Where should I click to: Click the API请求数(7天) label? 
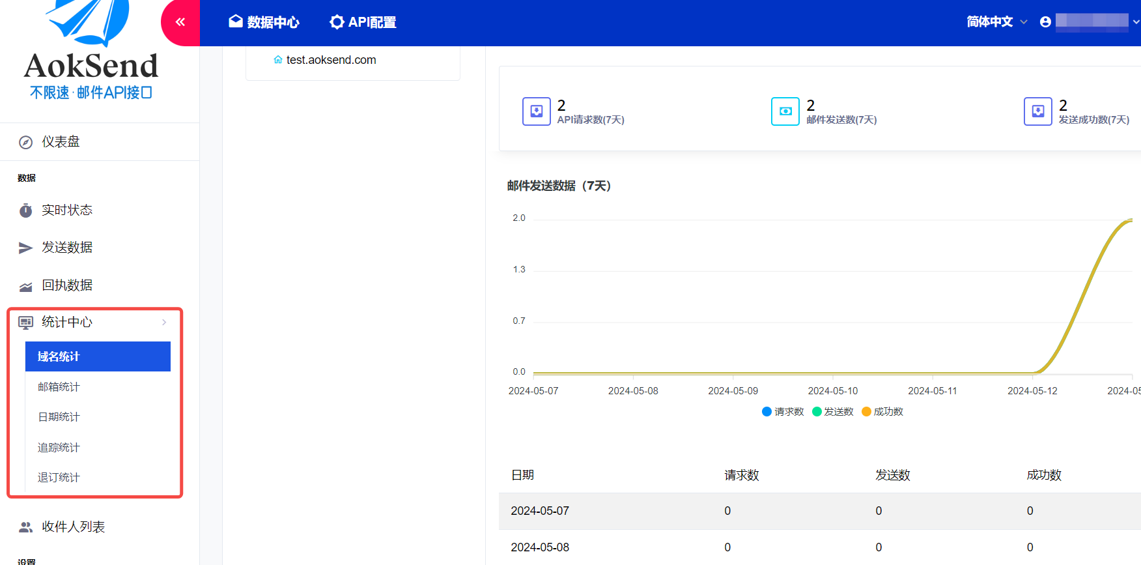coord(591,120)
